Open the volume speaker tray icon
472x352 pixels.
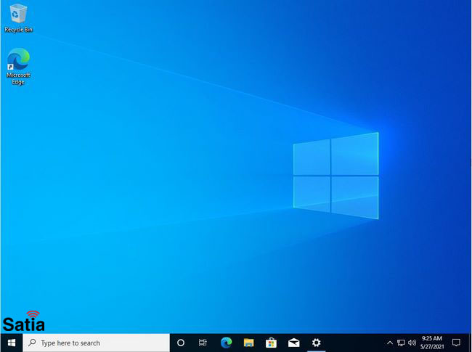(412, 343)
